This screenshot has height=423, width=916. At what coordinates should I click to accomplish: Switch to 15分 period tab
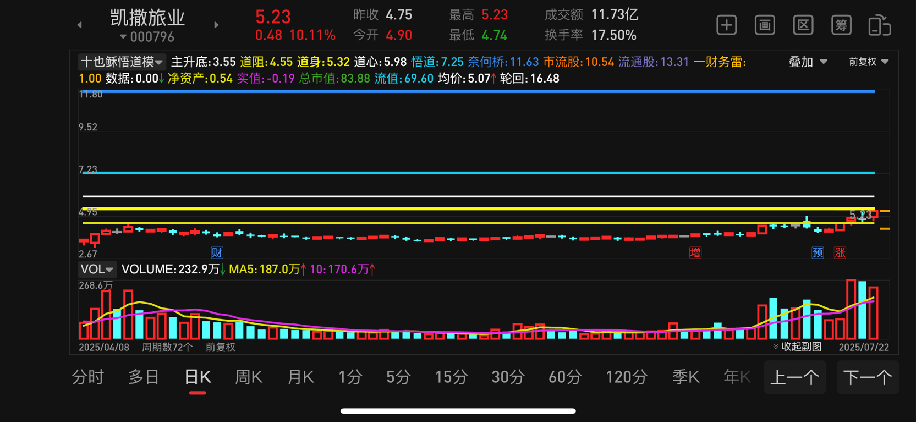pos(451,377)
